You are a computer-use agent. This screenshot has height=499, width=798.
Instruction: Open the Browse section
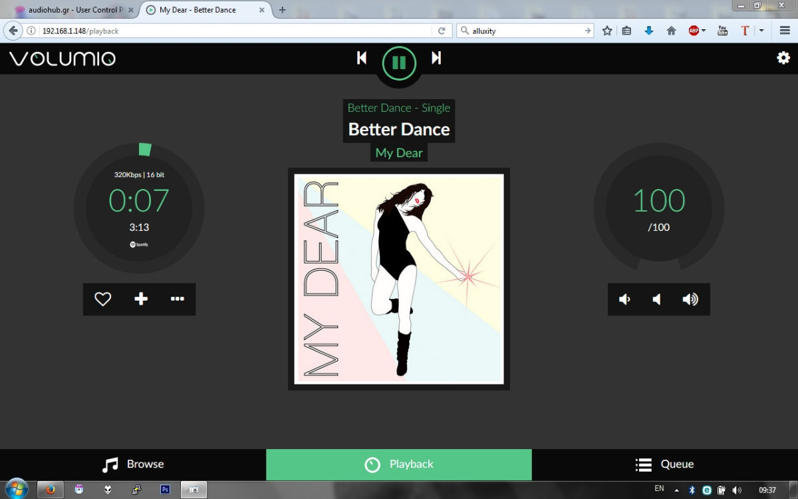(132, 464)
